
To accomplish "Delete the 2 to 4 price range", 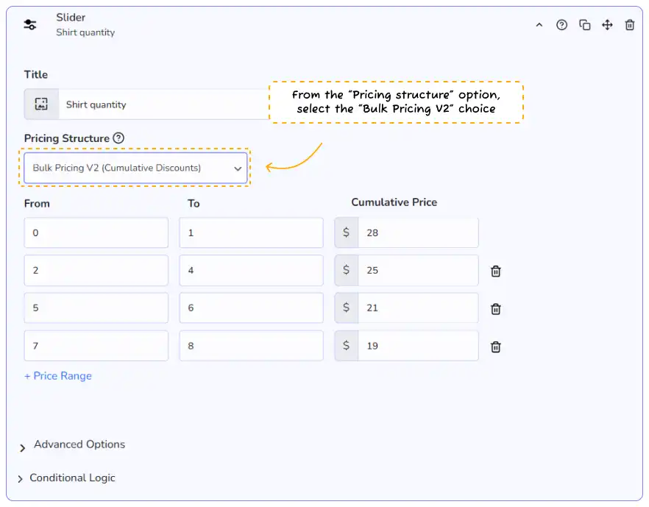I will click(x=496, y=271).
